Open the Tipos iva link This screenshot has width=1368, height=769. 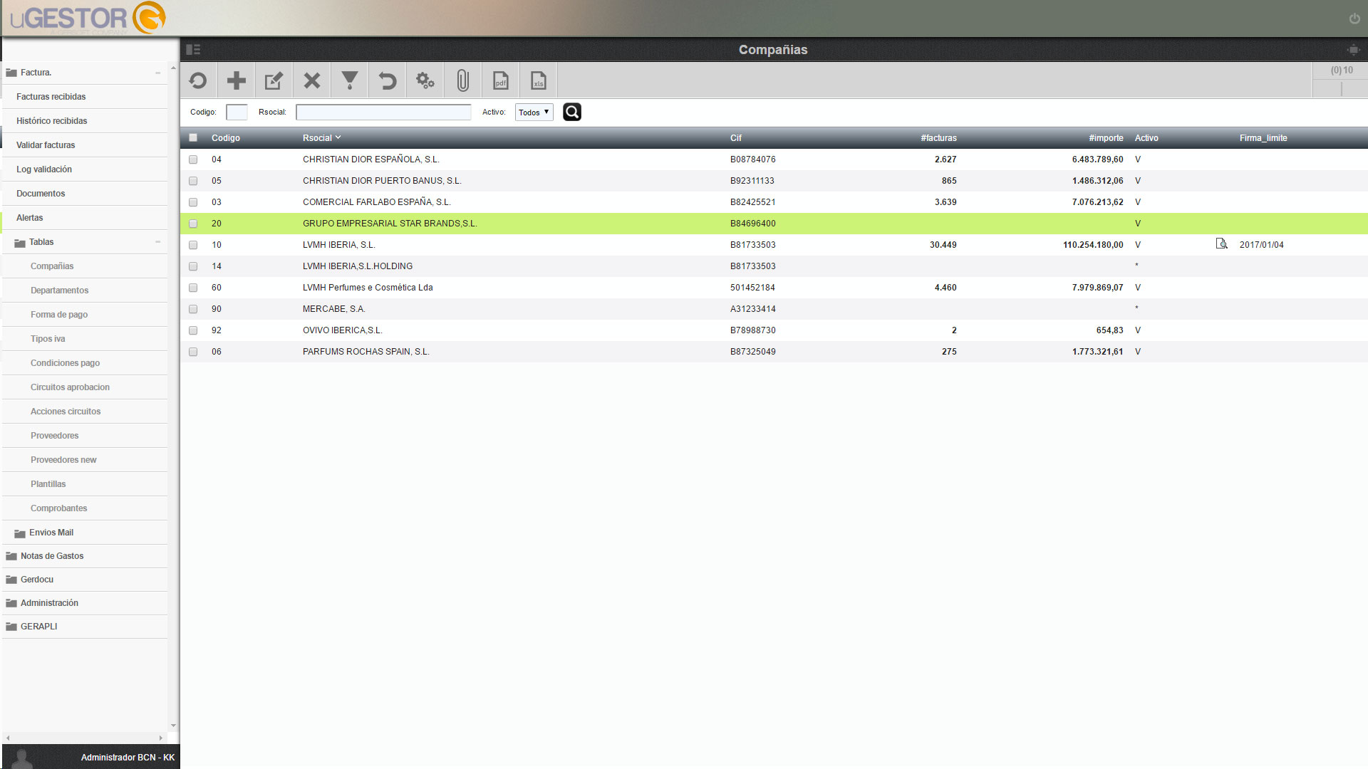[x=48, y=339]
